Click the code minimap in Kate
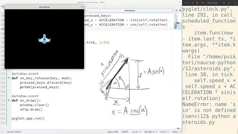Image resolution: width=238 pixels, height=134 pixels. point(178,21)
